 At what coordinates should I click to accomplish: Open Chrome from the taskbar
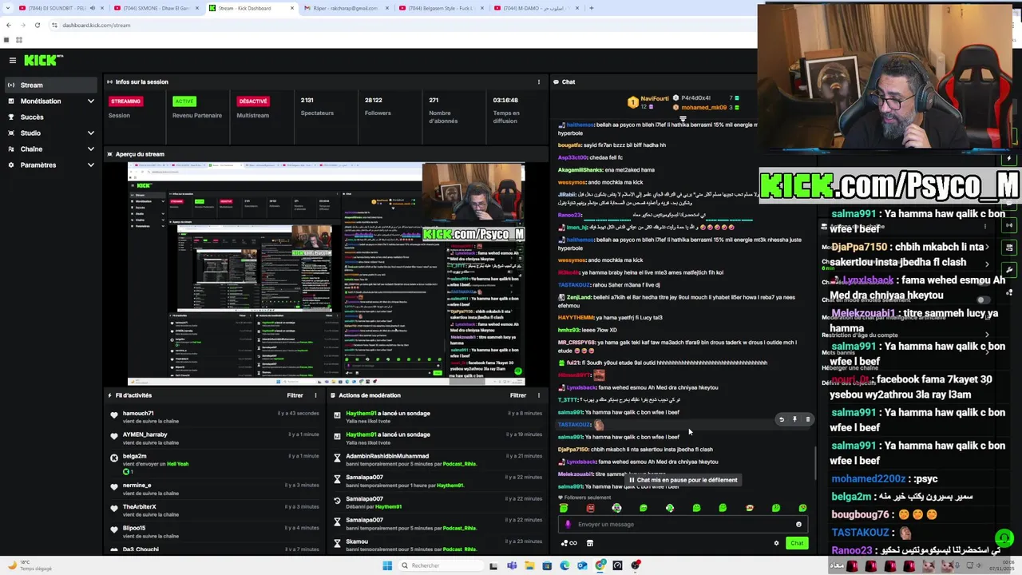tap(600, 565)
